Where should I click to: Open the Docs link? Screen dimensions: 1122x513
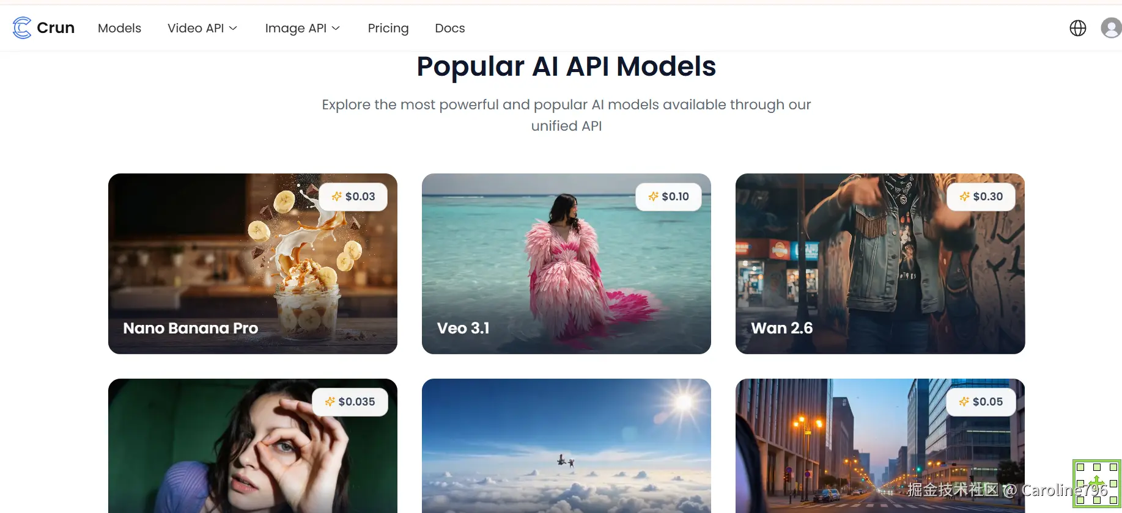coord(450,28)
